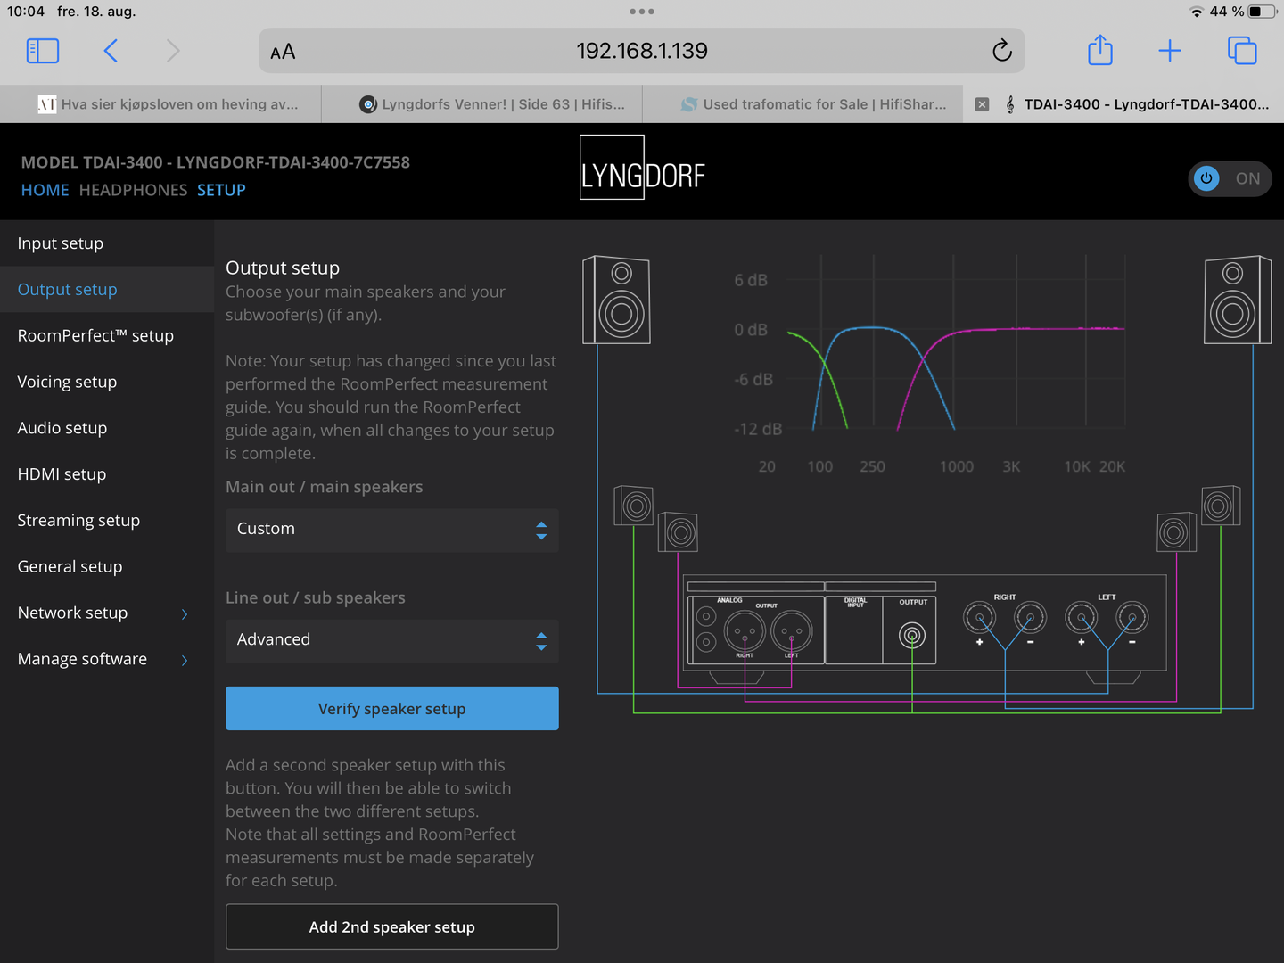Switch to Hva sier kjøpsloven browser tab
The image size is (1284, 963).
coord(160,104)
